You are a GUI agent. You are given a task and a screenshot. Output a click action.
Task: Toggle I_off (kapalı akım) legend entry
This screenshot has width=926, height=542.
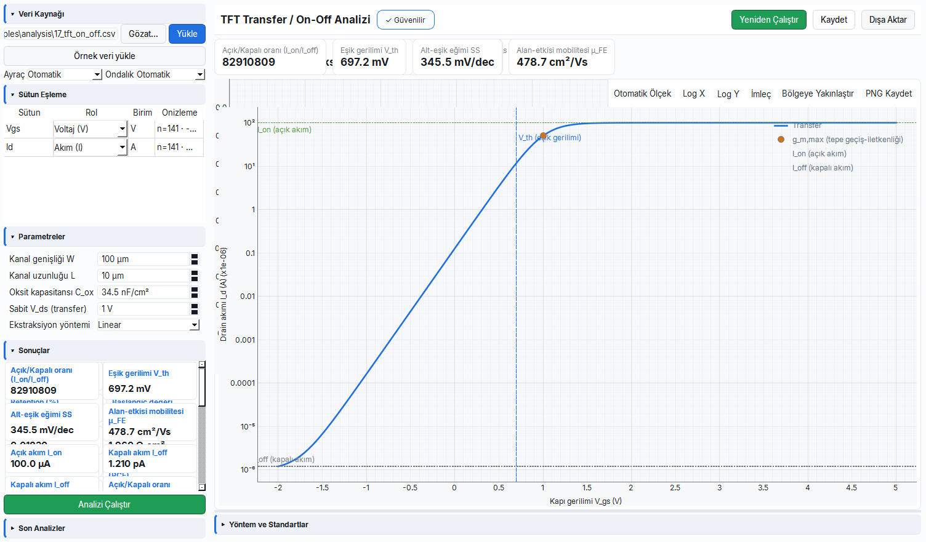(823, 168)
